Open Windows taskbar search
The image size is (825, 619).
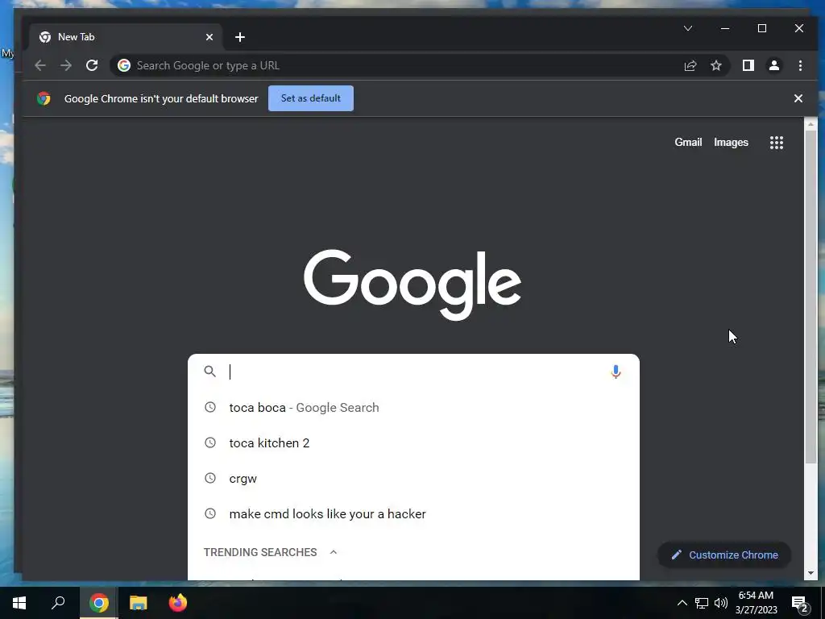click(x=58, y=603)
